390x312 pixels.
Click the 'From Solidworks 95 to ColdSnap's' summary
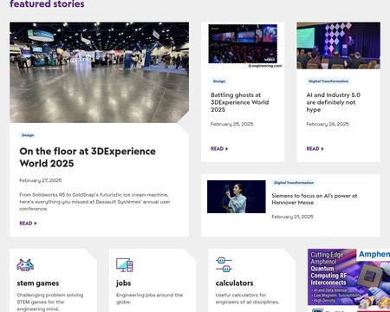[94, 202]
